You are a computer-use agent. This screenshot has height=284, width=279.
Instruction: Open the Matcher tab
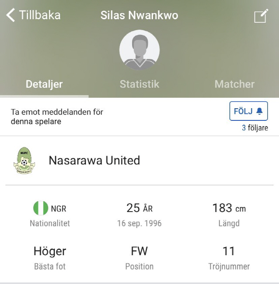[x=235, y=84]
